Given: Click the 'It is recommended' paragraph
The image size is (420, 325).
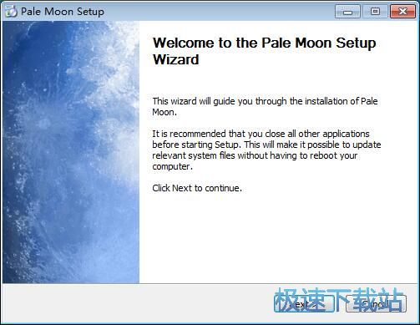Looking at the screenshot, I should pos(266,150).
